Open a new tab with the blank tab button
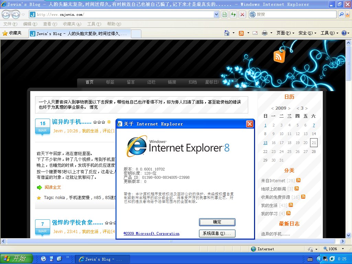This screenshot has height=264, width=352. pos(136,34)
